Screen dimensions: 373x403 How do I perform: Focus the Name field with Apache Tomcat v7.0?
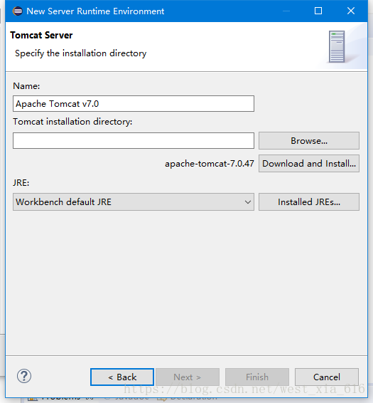point(134,103)
